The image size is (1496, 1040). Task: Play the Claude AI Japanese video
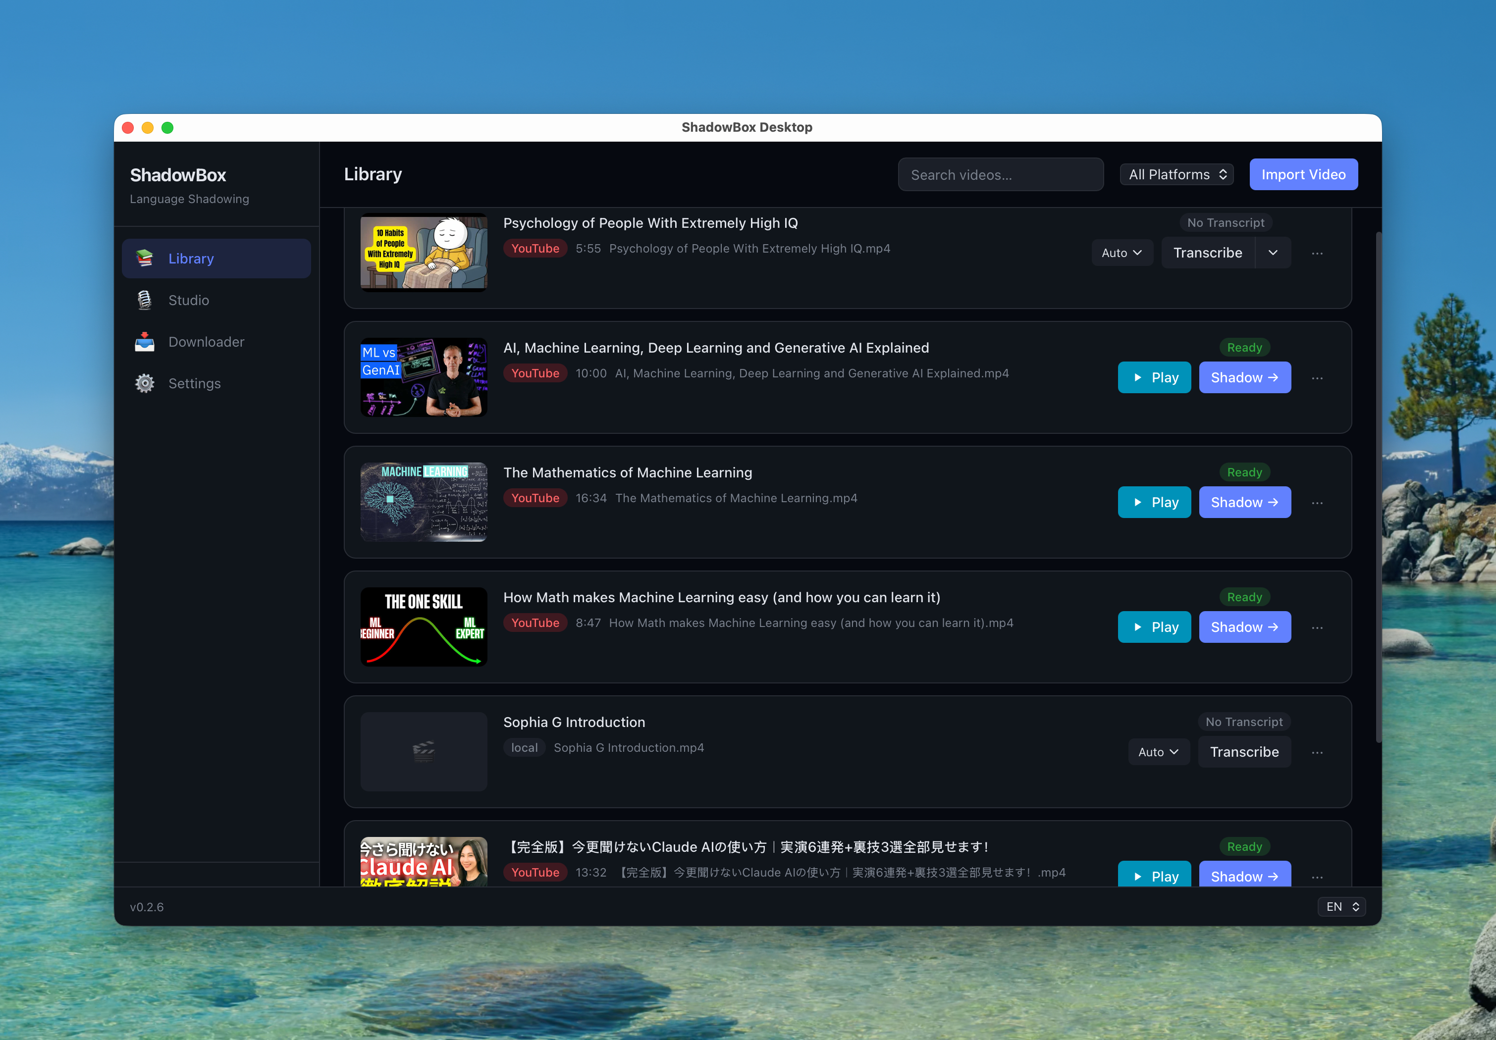[1155, 874]
